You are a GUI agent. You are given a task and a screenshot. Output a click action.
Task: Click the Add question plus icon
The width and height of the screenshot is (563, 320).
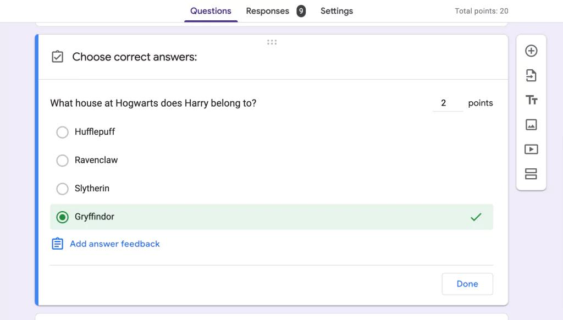531,50
